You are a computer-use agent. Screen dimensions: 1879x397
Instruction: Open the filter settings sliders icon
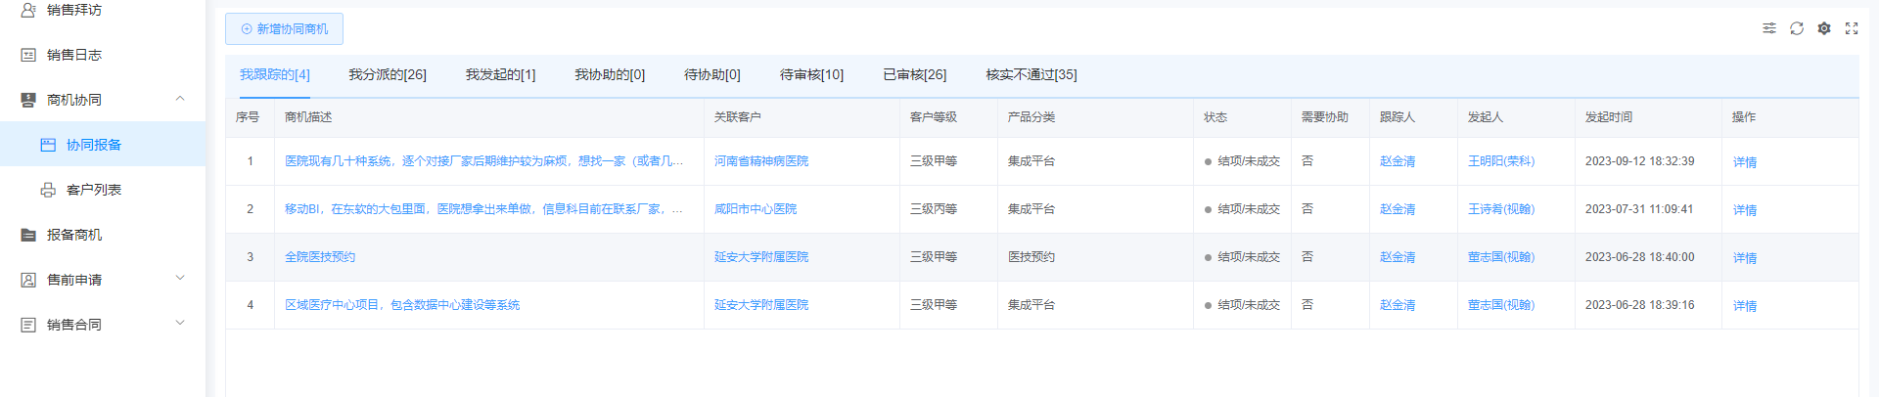point(1769,28)
